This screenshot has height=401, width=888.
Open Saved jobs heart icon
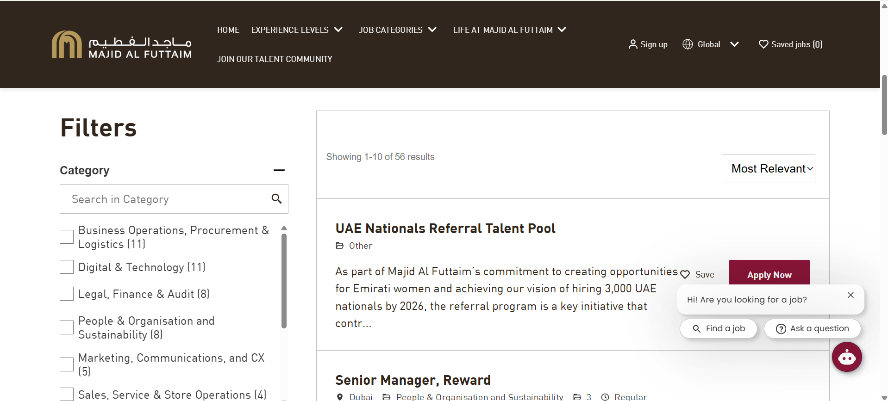[x=763, y=44]
